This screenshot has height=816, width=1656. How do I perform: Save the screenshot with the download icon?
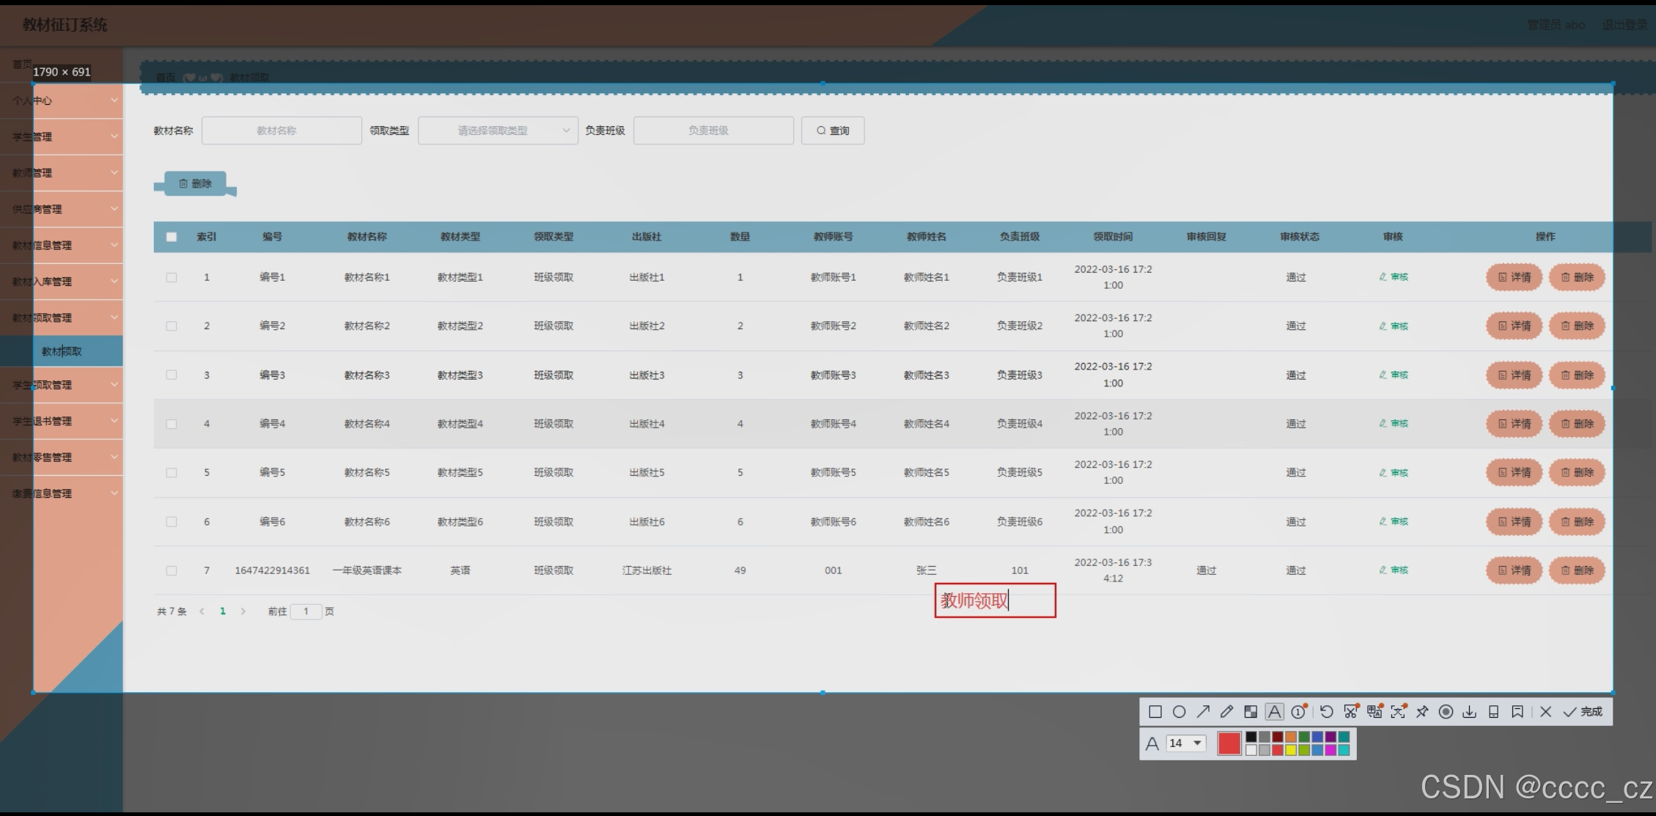click(1469, 712)
